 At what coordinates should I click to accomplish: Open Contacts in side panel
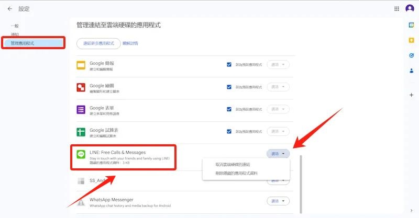(411, 71)
